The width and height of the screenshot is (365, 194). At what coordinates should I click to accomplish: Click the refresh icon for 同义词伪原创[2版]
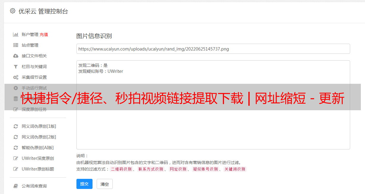tap(16, 137)
